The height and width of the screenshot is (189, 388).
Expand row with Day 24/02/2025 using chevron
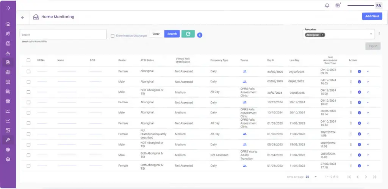coord(368,71)
